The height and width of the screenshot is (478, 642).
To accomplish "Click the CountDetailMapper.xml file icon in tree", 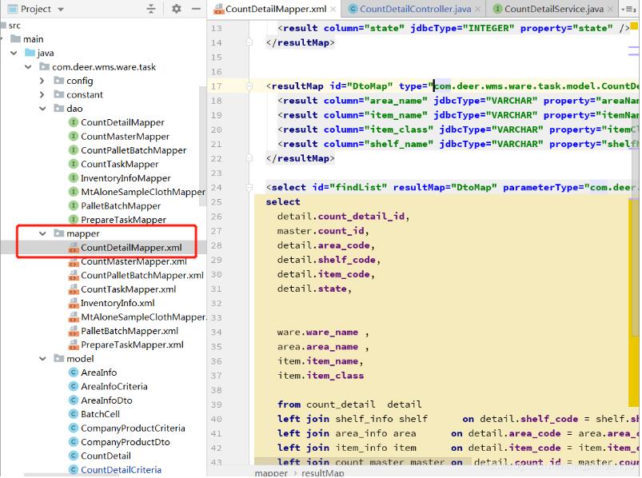I will [74, 248].
